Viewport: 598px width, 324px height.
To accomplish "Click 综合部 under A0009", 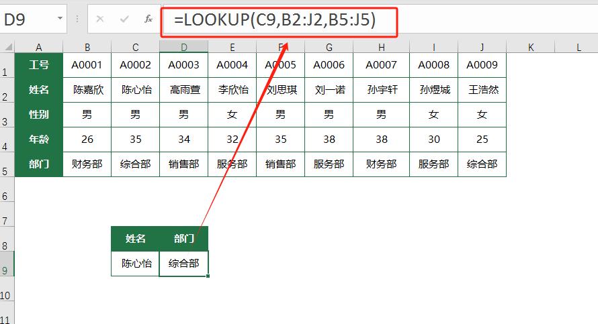I will click(x=482, y=164).
